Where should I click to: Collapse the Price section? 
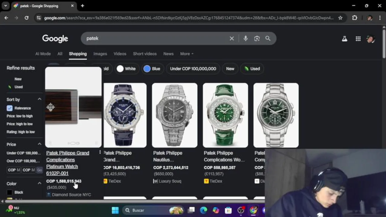[x=40, y=144]
